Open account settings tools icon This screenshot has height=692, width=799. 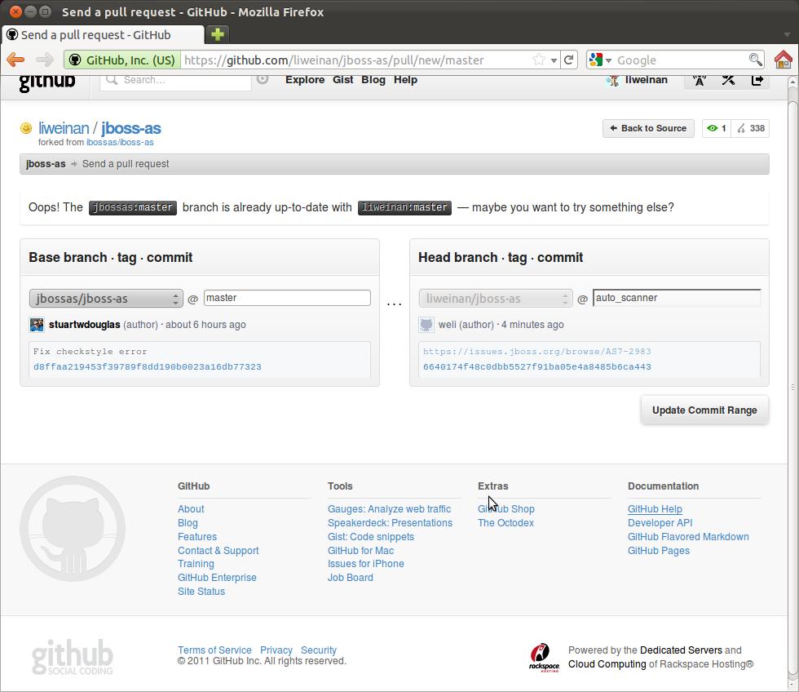tap(728, 80)
